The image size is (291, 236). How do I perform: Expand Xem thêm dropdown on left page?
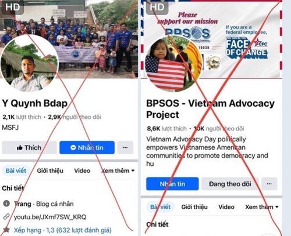click(x=118, y=170)
